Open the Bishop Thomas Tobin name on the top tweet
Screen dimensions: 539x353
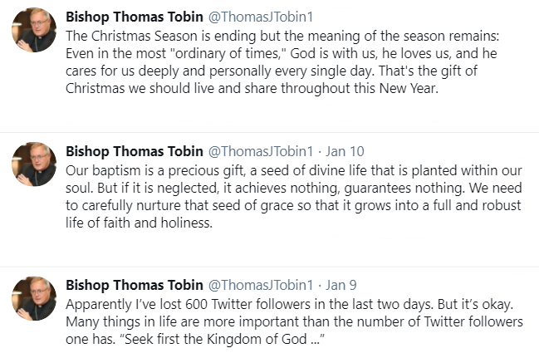point(134,17)
